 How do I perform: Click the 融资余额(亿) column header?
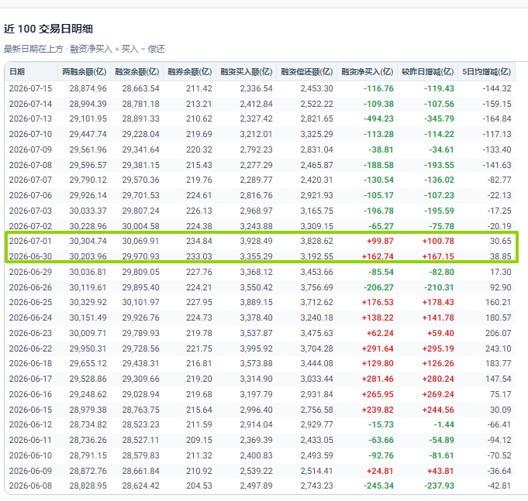[x=137, y=71]
